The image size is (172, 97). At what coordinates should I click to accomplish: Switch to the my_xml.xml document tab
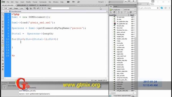point(43,5)
